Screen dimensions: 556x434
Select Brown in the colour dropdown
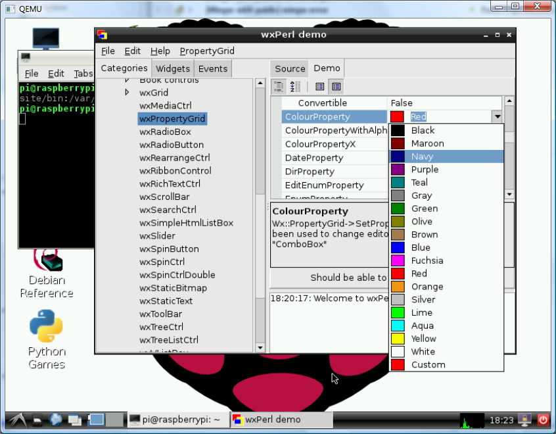tap(446, 235)
